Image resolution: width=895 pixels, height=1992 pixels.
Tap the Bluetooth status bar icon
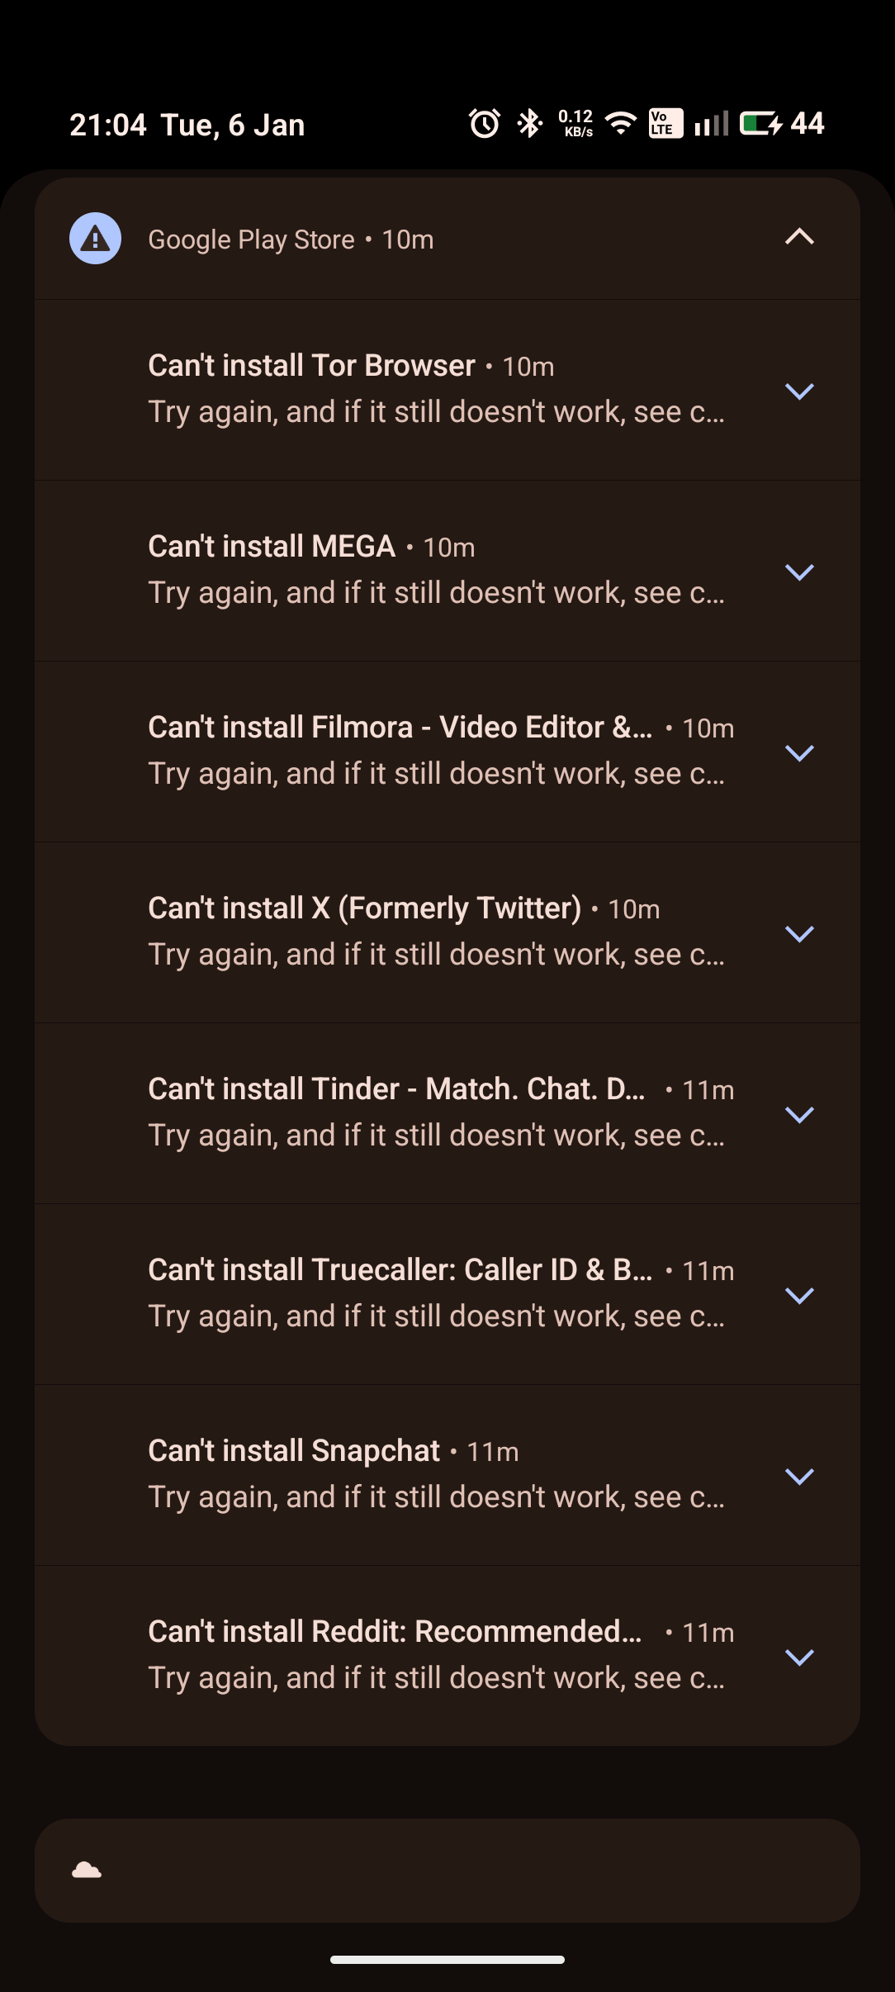[x=529, y=124]
